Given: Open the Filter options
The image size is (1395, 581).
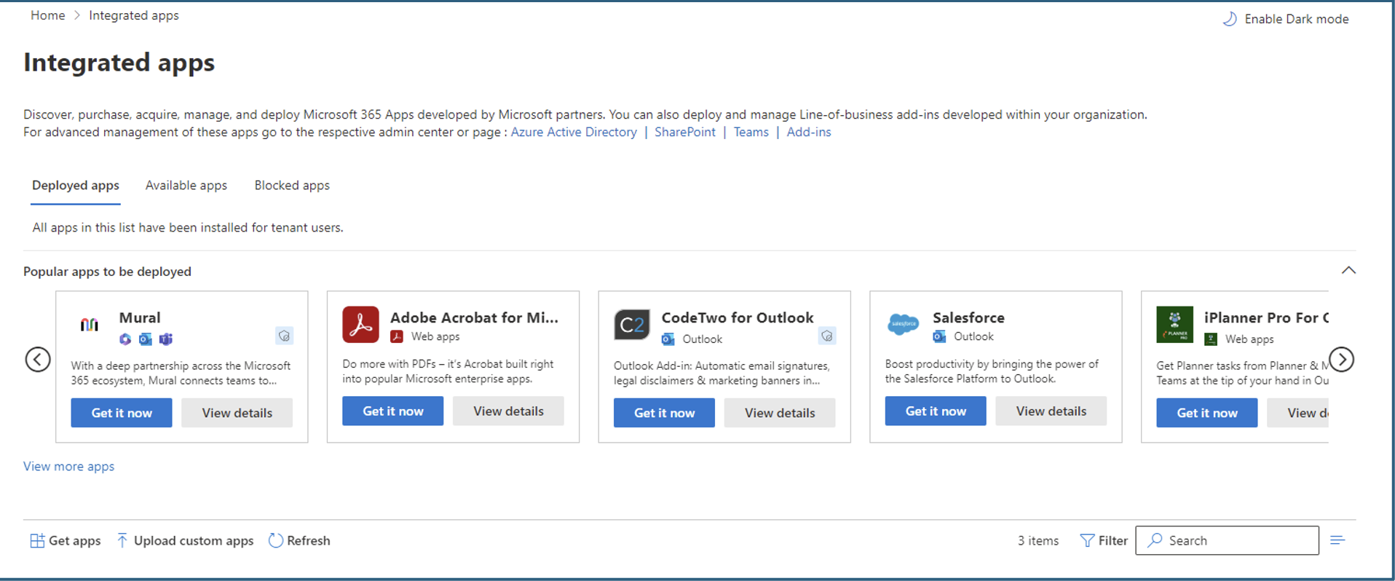Looking at the screenshot, I should click(x=1104, y=540).
